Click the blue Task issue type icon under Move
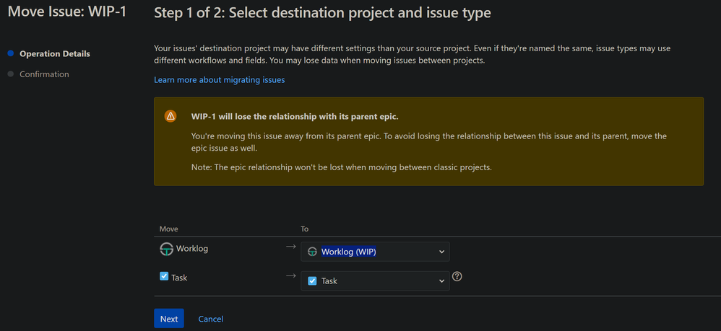Viewport: 721px width, 331px height. 164,276
